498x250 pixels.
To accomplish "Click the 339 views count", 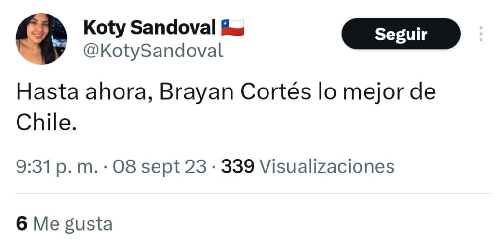I will [238, 167].
